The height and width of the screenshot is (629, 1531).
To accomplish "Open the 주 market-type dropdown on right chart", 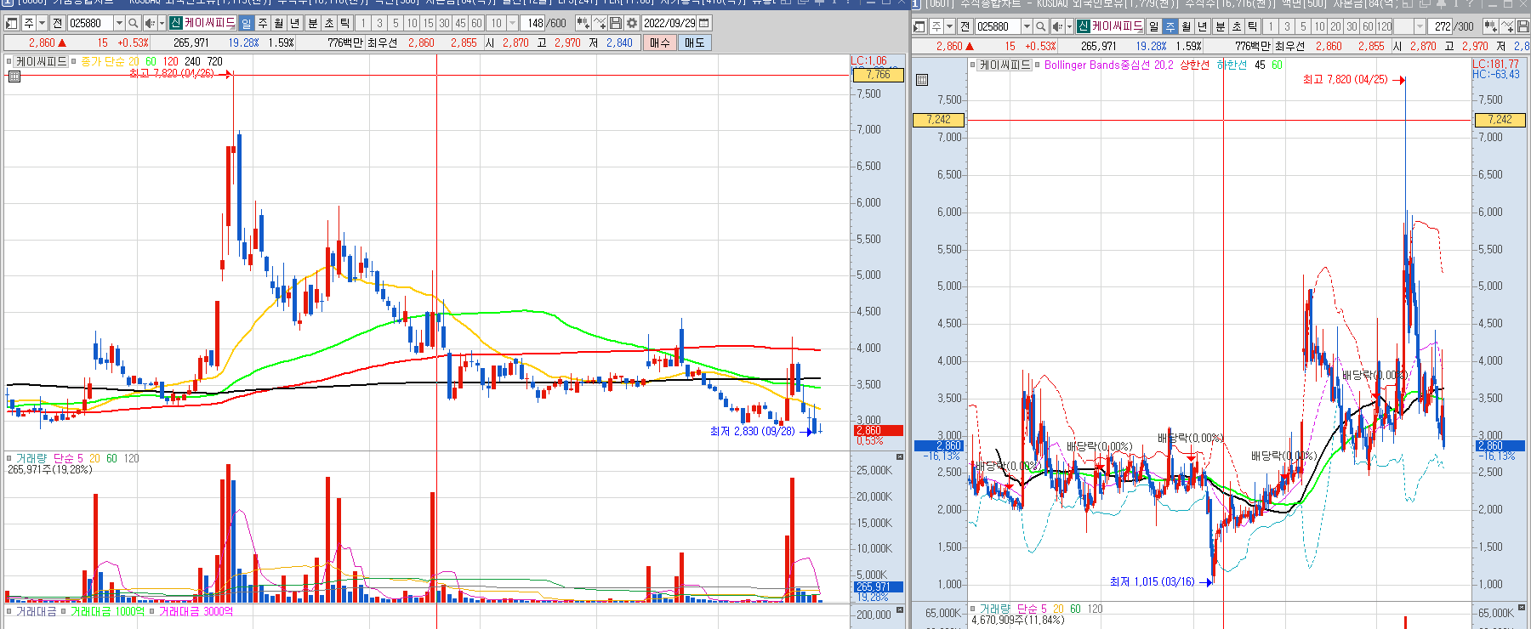I will point(950,26).
